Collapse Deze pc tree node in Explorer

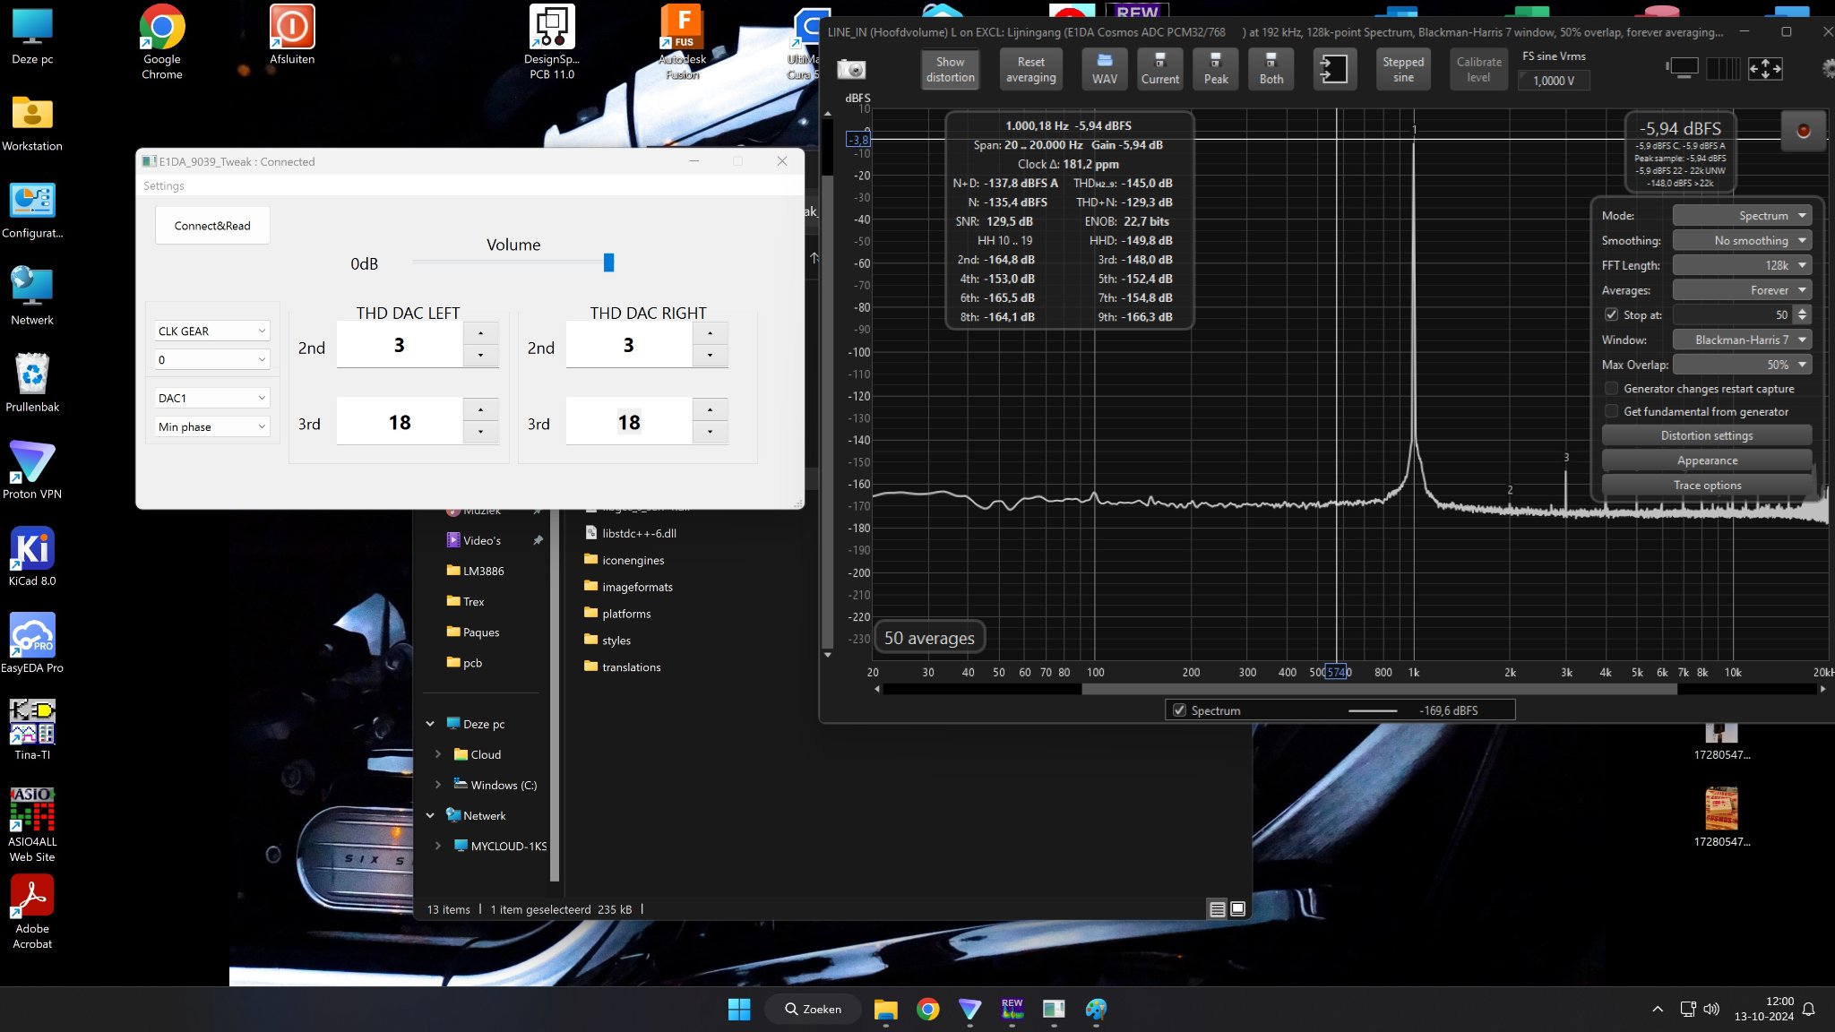tap(430, 724)
